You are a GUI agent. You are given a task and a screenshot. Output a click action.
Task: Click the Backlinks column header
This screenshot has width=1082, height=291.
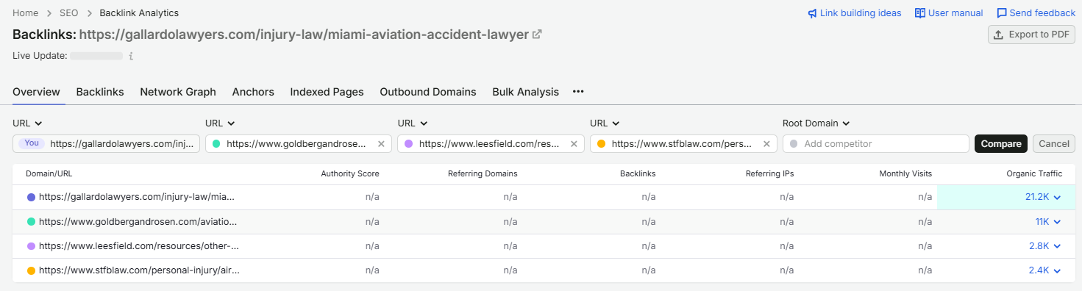[638, 173]
